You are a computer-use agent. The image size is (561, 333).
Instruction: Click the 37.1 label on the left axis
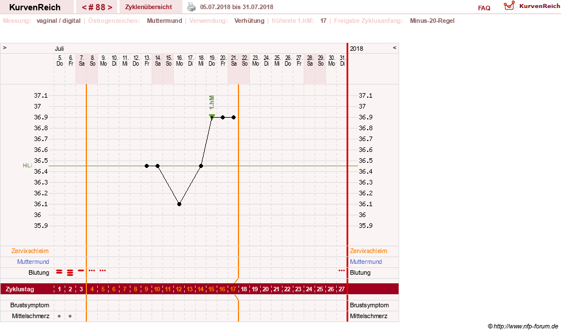pyautogui.click(x=41, y=95)
